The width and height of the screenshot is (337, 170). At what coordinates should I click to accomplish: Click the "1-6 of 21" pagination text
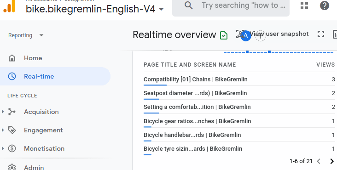click(301, 161)
